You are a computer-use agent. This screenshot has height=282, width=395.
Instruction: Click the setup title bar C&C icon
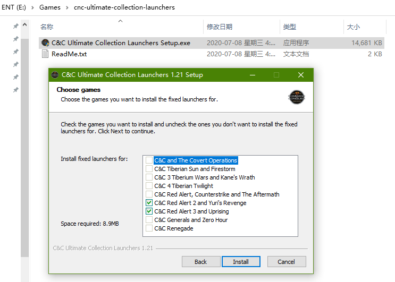55,75
